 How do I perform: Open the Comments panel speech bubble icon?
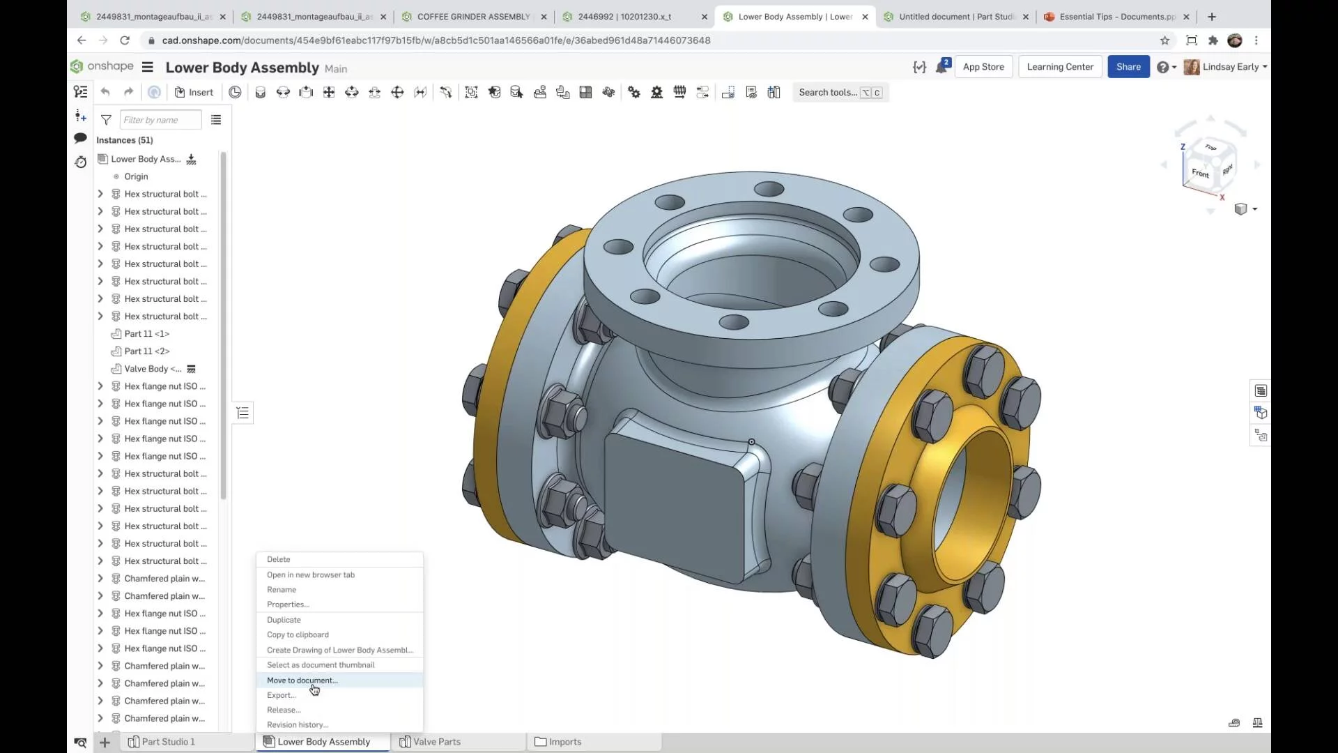pyautogui.click(x=81, y=138)
